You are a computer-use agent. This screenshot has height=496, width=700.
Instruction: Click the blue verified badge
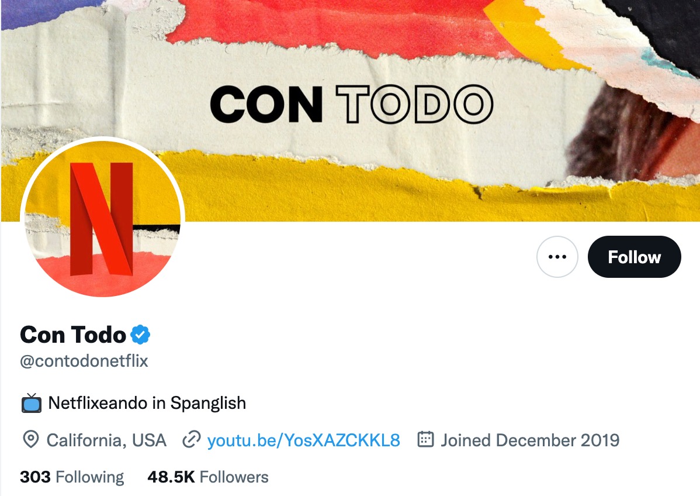(140, 335)
